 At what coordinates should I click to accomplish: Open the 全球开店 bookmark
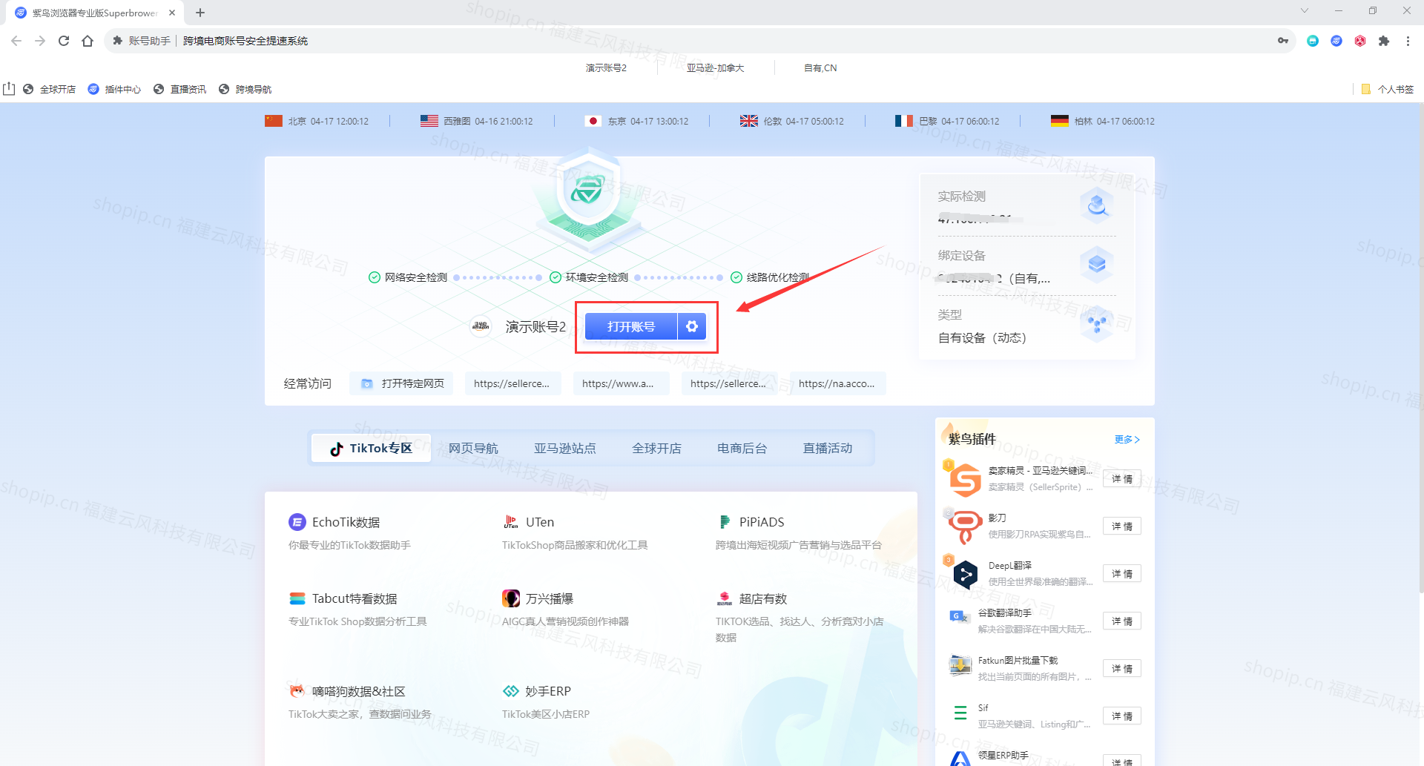pos(50,89)
